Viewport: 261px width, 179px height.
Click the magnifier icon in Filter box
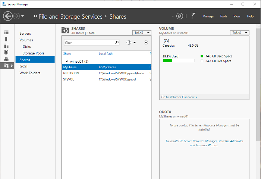click(x=117, y=43)
